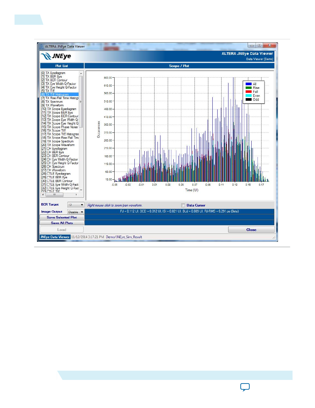315x408 pixels.
Task: Enable the Data Cursor checkbox
Action: [x=183, y=205]
